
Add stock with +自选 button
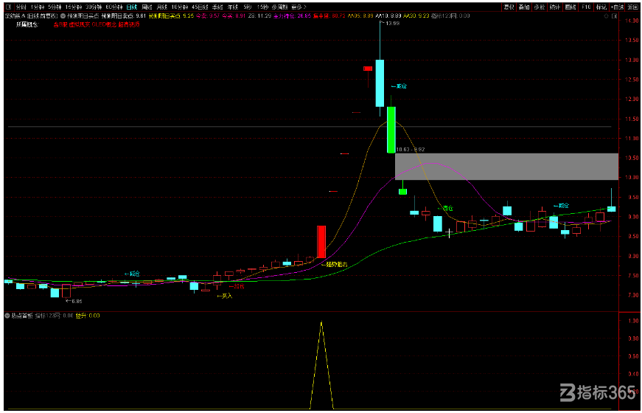pyautogui.click(x=617, y=7)
